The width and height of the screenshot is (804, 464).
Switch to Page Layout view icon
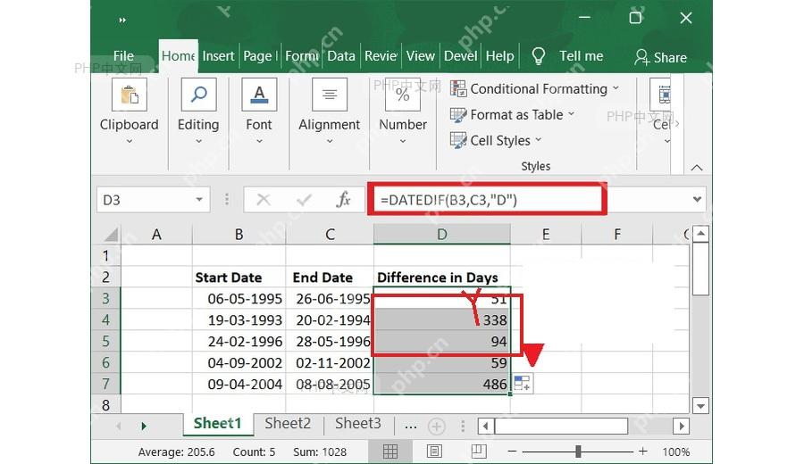(x=434, y=452)
